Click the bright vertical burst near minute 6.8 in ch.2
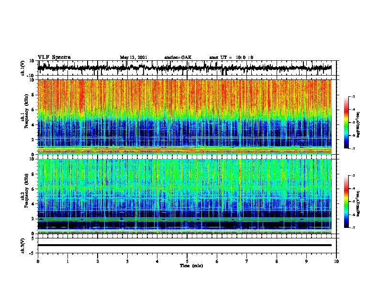 point(240,189)
